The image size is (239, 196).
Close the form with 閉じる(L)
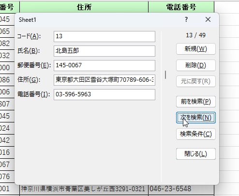click(x=196, y=154)
